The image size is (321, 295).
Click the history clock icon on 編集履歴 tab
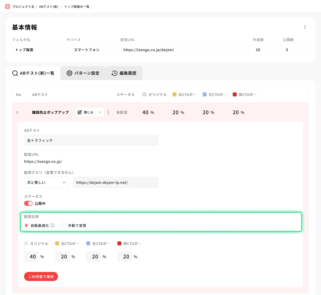[x=114, y=73]
